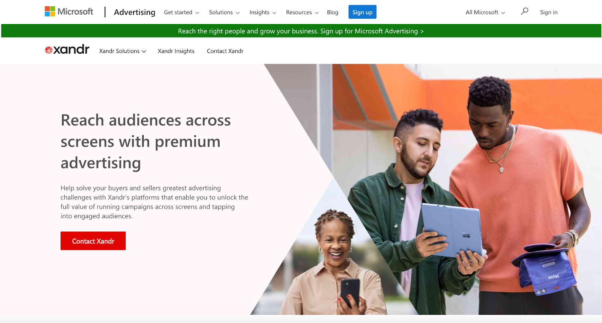This screenshot has width=602, height=323.
Task: Click the Sign in link
Action: [549, 12]
